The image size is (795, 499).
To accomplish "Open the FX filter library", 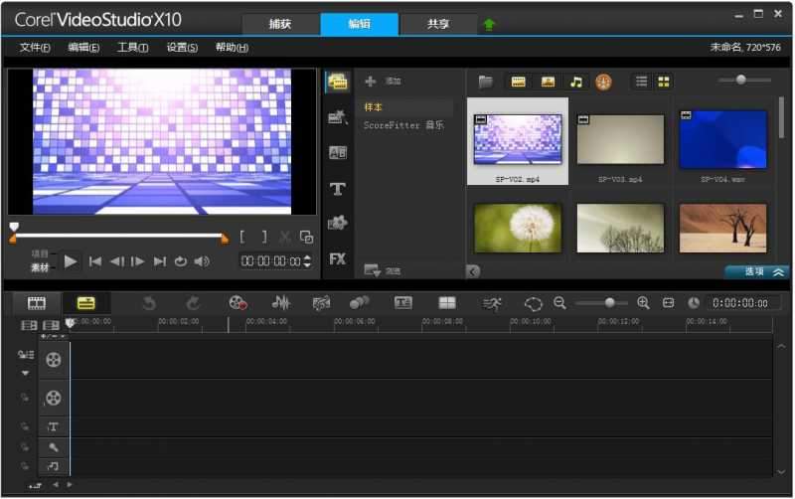I will pos(338,258).
